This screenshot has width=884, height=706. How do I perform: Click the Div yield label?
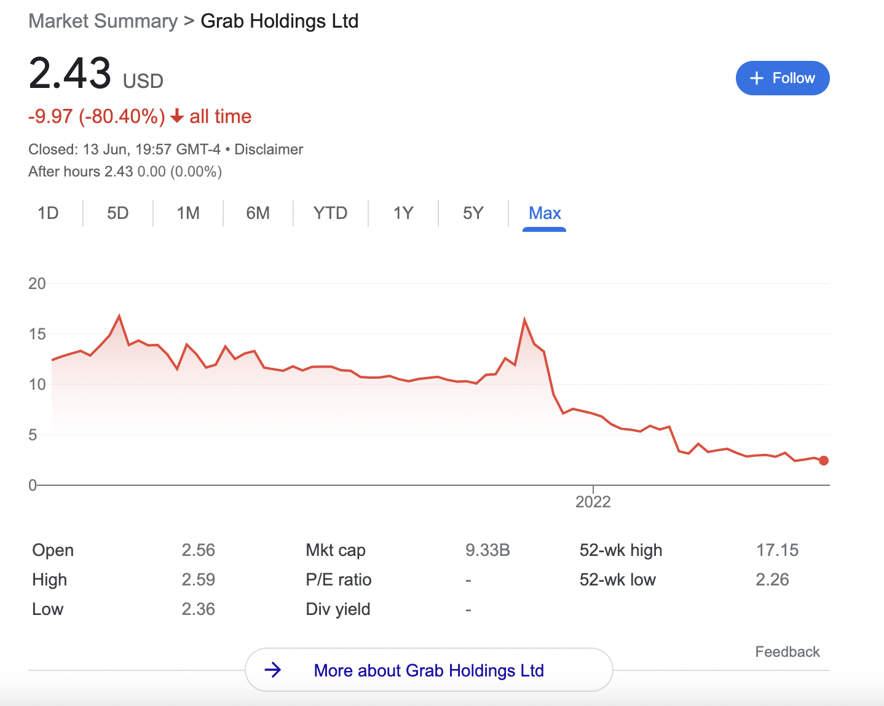(x=338, y=609)
